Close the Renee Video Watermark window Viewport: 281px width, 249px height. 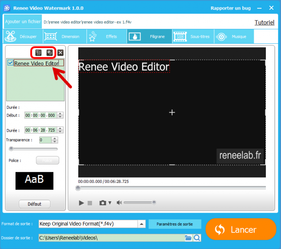click(x=271, y=8)
